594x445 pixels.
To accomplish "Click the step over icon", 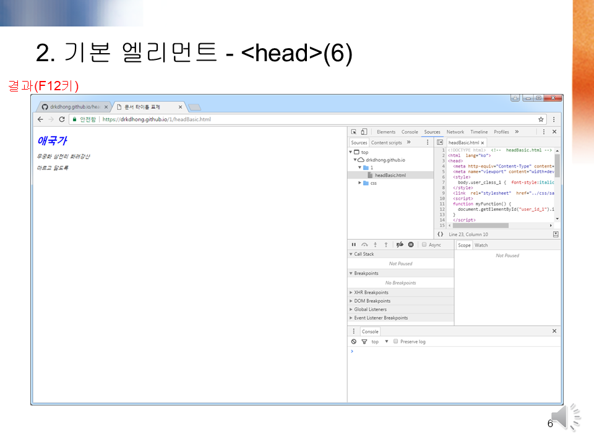I will (364, 245).
